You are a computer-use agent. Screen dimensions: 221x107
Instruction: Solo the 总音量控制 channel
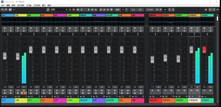pyautogui.click(x=197, y=28)
